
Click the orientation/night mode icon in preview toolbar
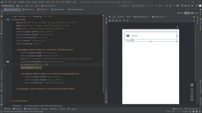pos(114,17)
